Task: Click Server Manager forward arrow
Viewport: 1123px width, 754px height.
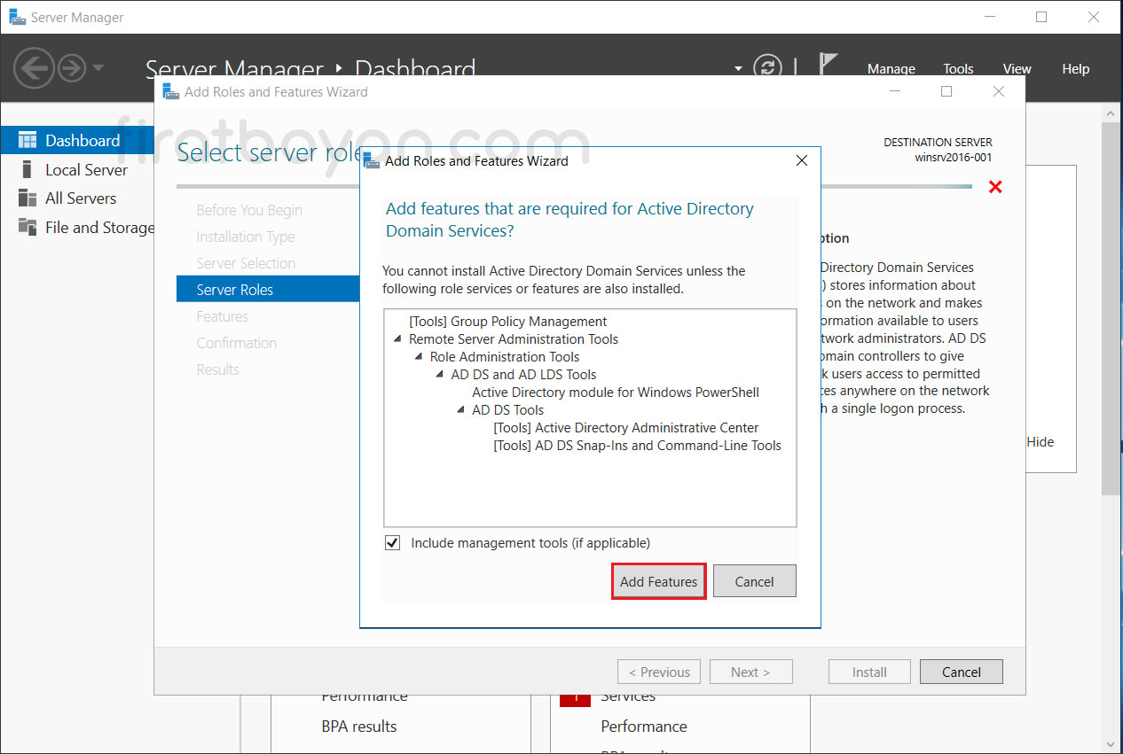Action: (71, 67)
